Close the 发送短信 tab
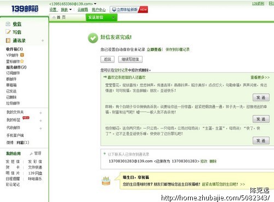The image size is (274, 202). (113, 18)
